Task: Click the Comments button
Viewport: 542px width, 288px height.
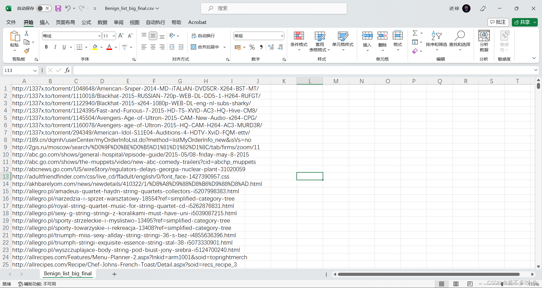Action: 498,22
